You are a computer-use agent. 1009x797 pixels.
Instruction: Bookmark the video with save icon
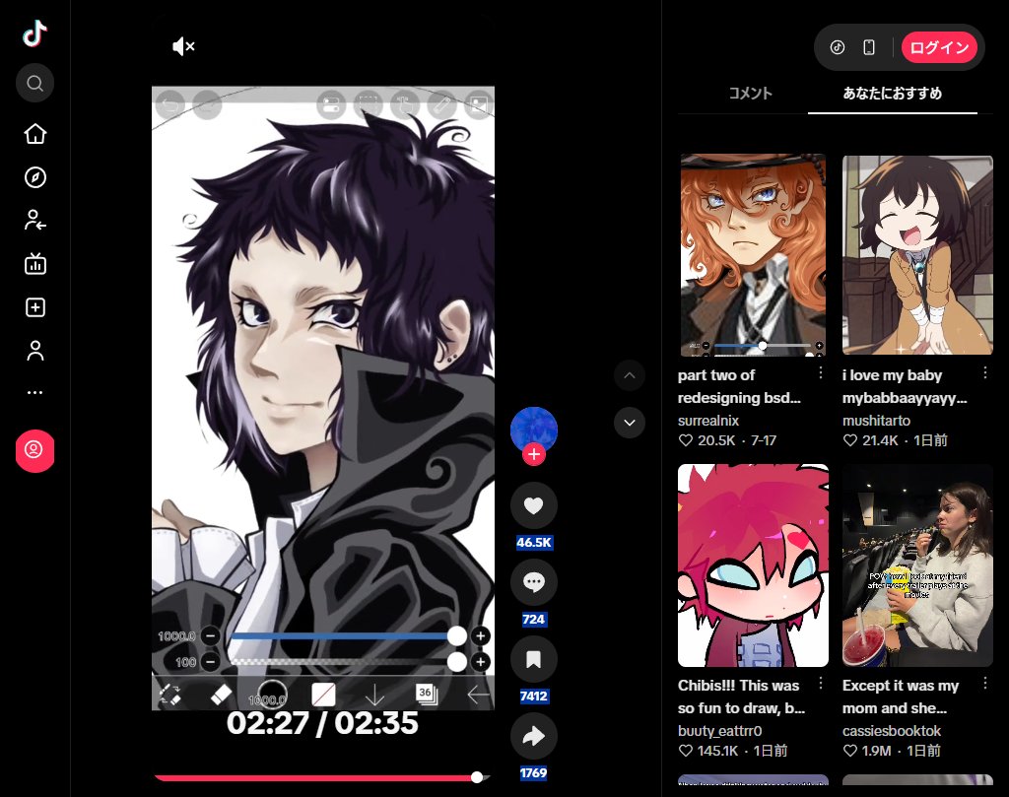[533, 659]
